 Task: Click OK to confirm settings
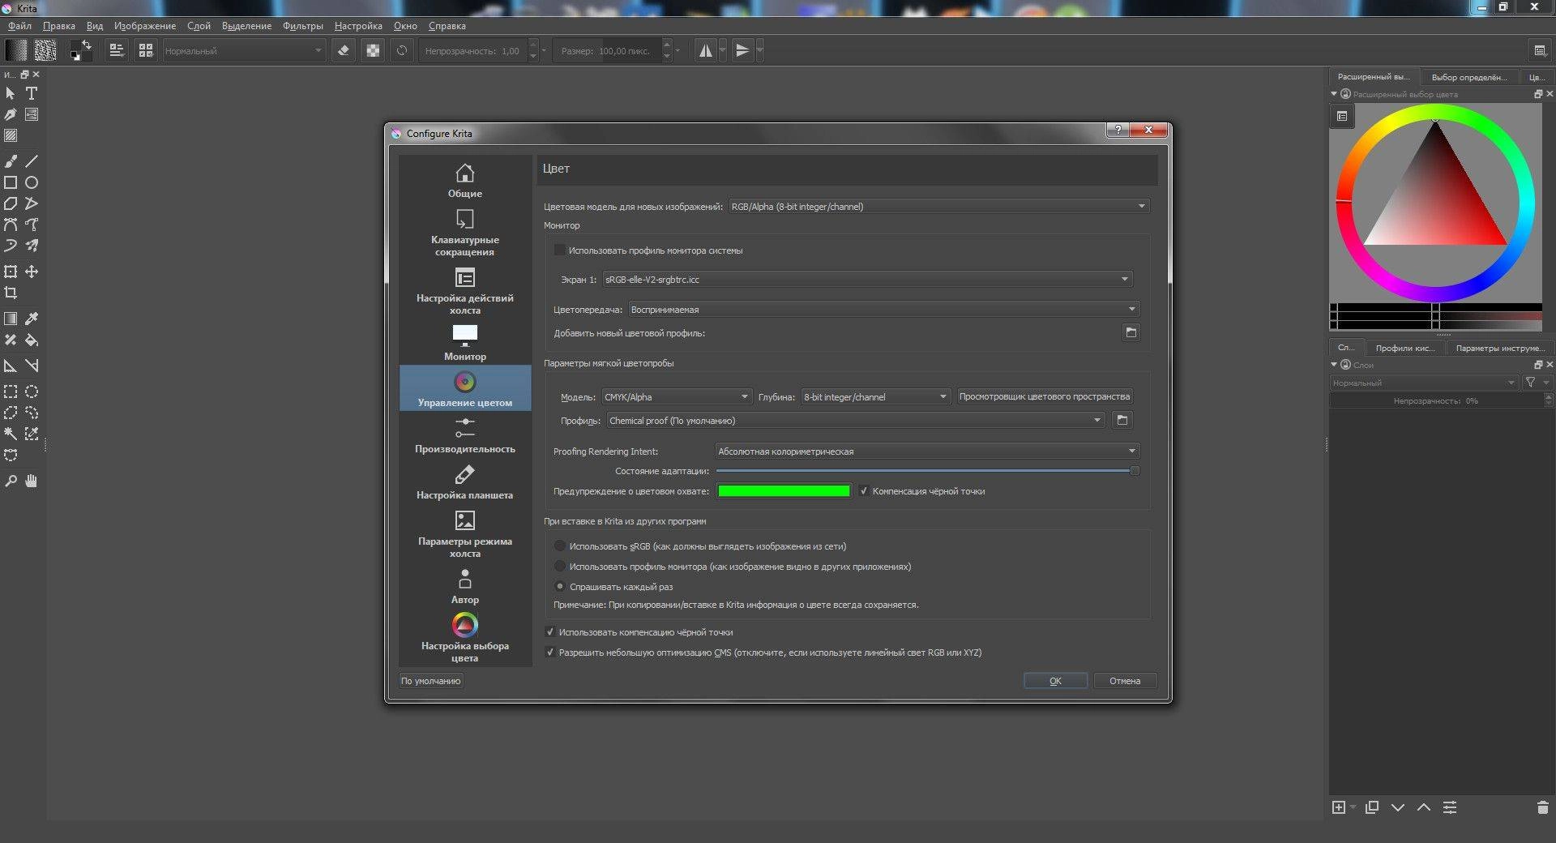pyautogui.click(x=1055, y=681)
